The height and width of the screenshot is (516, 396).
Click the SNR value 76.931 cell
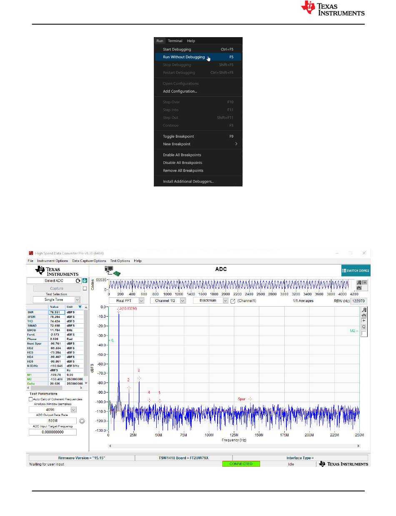[57, 312]
